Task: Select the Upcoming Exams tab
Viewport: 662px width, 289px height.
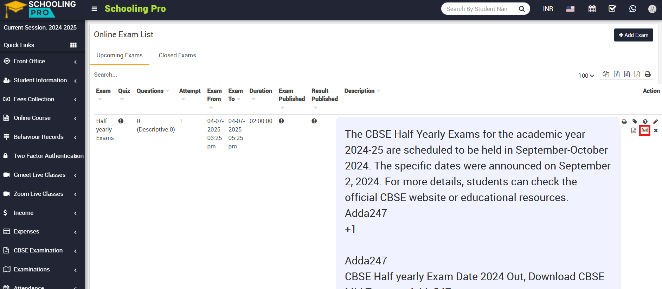Action: 120,56
